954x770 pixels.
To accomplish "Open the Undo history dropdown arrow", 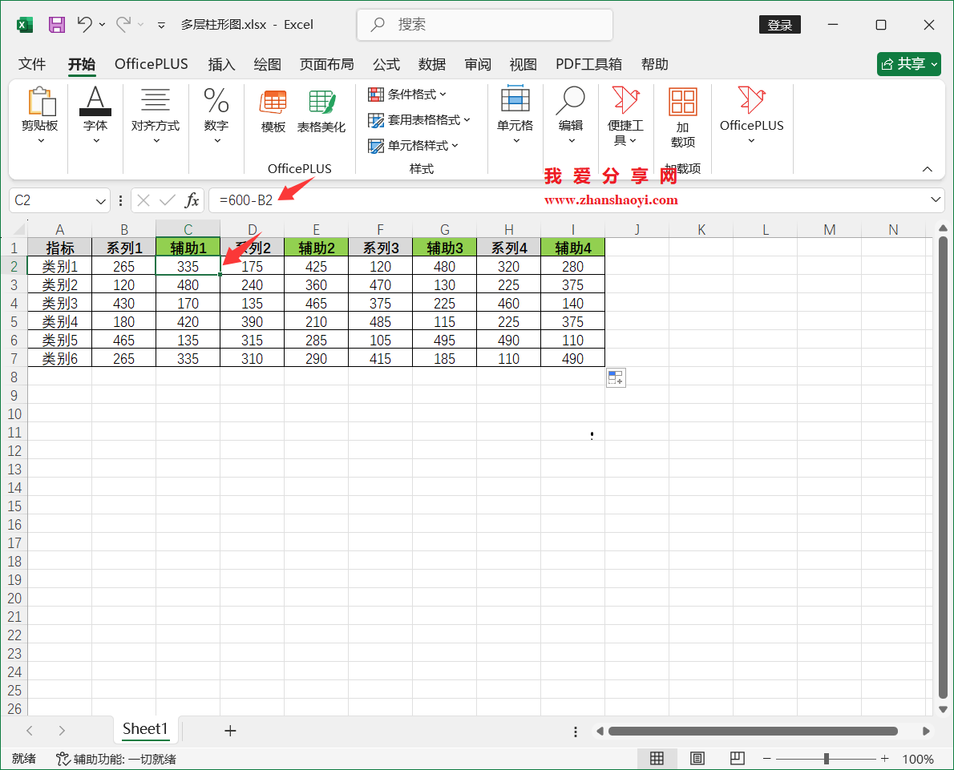I will pos(102,24).
